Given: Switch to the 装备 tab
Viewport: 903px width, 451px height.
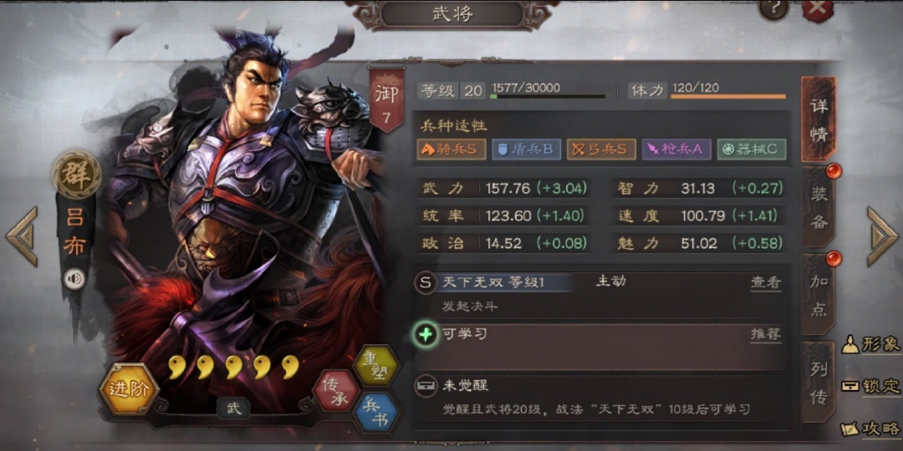Looking at the screenshot, I should 819,207.
